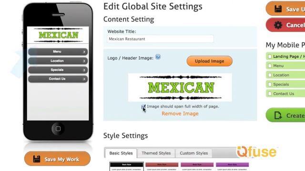Click floppy disk icon on Save My Work

36,159
